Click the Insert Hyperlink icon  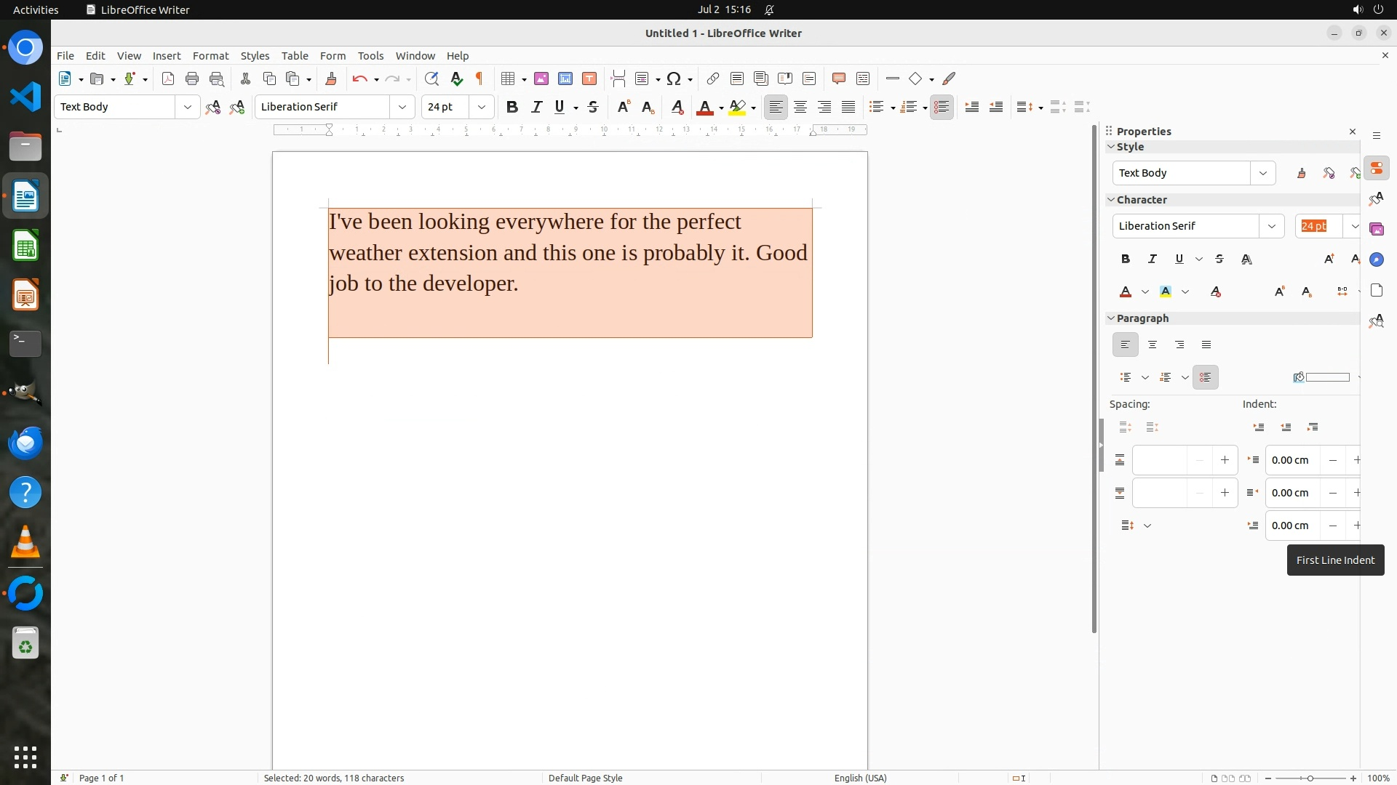click(713, 78)
